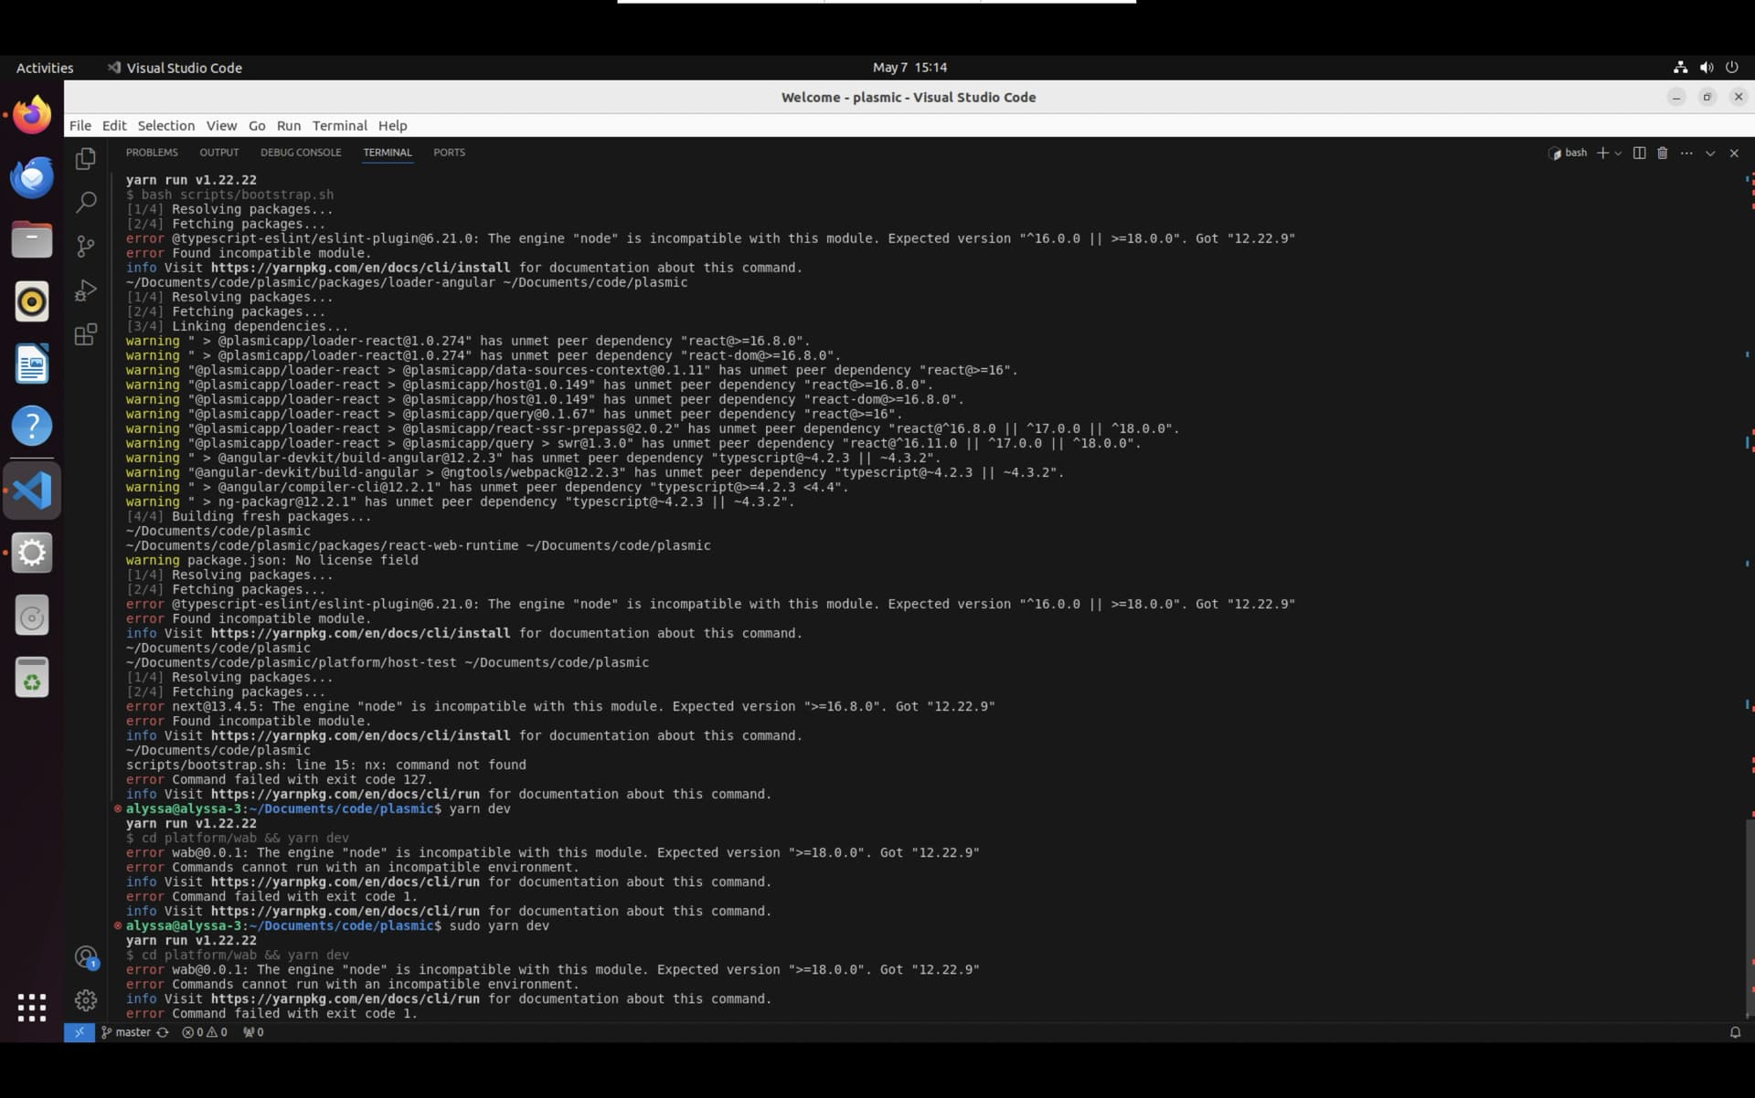Image resolution: width=1755 pixels, height=1098 pixels.
Task: Open the Explorer view in activity bar
Action: pyautogui.click(x=85, y=159)
